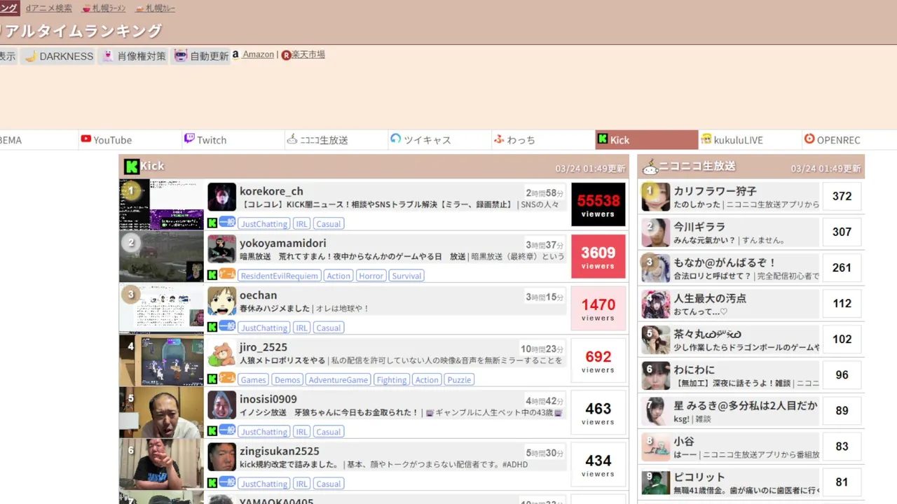Click the 372 viewer count
This screenshot has width=897, height=504.
842,197
